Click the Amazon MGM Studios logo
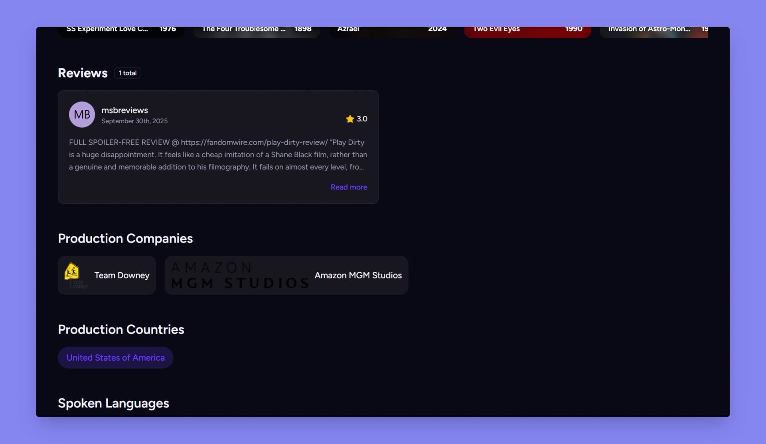Viewport: 766px width, 444px height. click(239, 275)
